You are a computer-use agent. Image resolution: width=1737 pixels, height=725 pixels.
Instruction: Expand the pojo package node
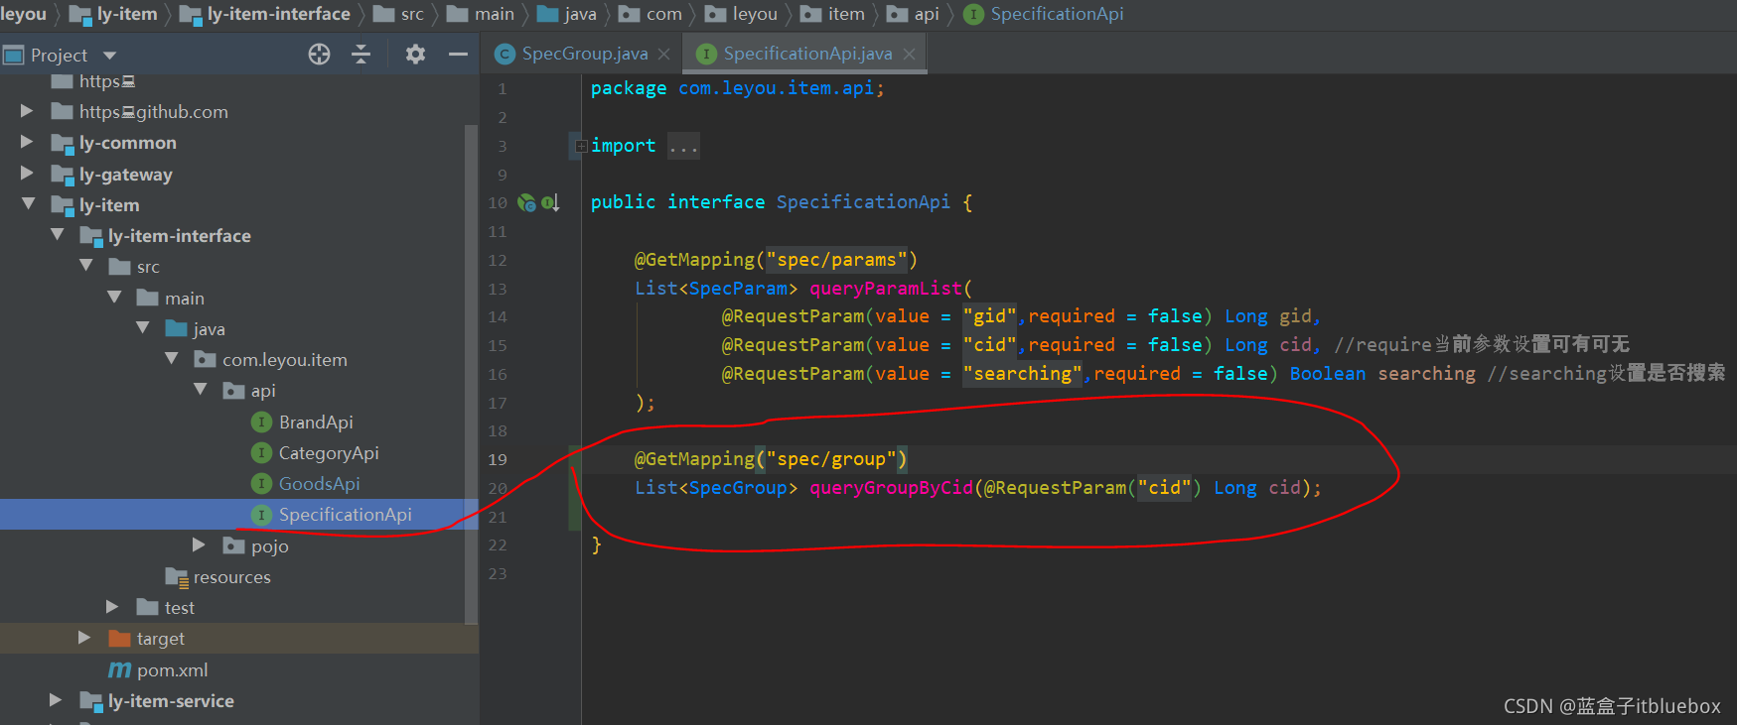[x=199, y=544]
